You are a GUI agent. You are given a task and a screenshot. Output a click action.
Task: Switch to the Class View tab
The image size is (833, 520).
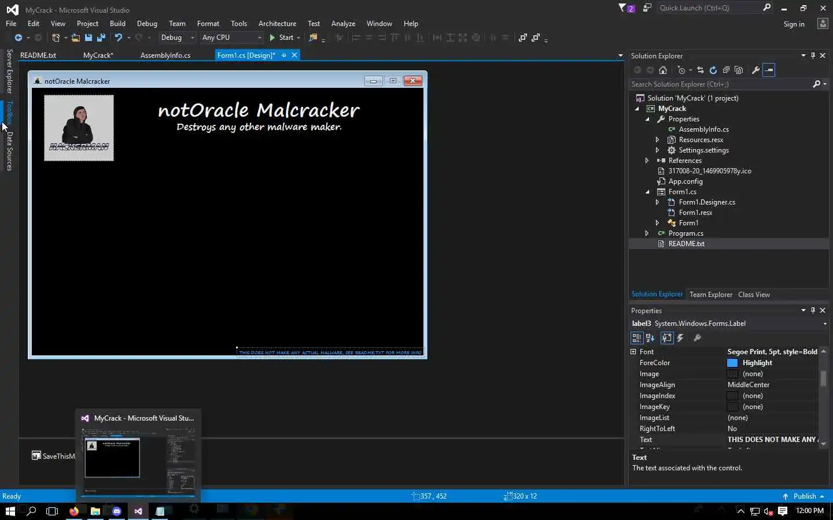coord(754,295)
